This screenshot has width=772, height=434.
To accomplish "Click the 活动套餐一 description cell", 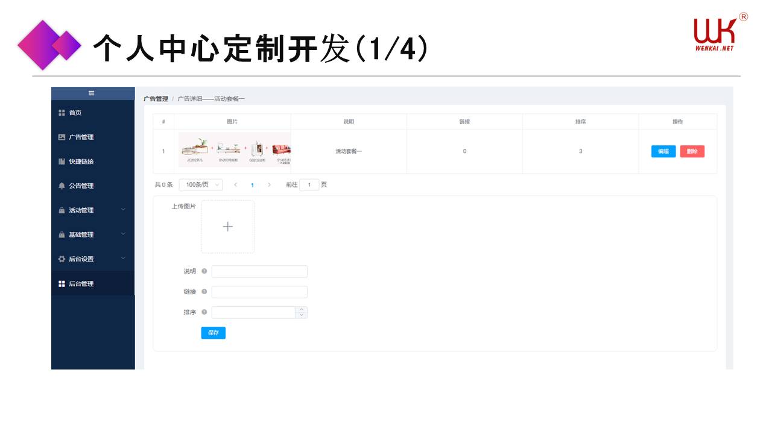I will coord(349,151).
